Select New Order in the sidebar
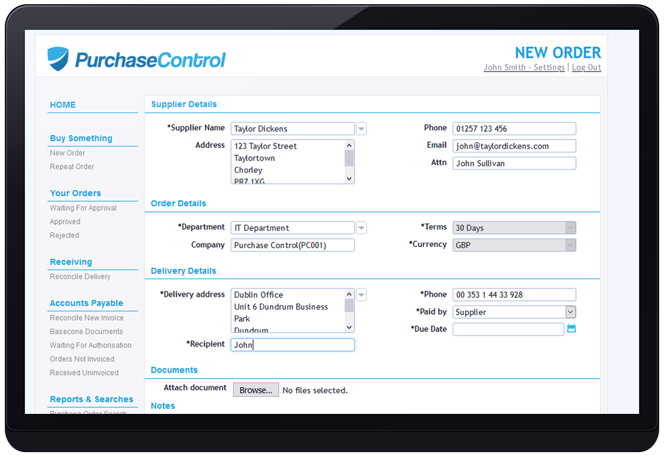 click(67, 153)
